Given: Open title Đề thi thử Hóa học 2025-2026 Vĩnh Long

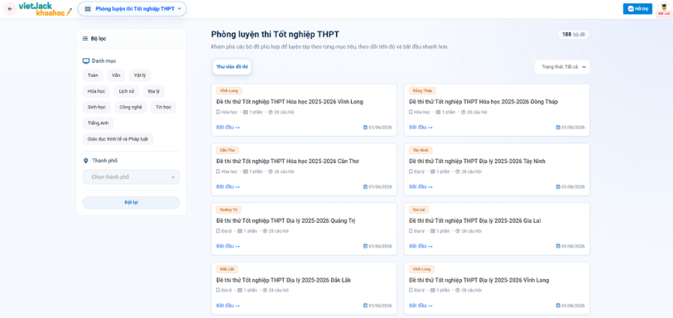Looking at the screenshot, I should tap(290, 102).
